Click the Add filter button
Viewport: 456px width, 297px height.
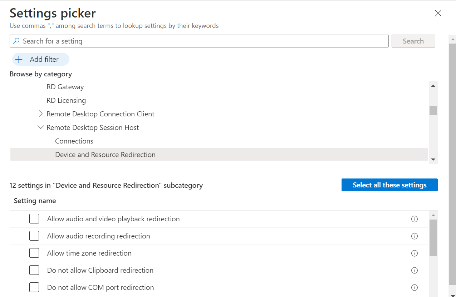[x=40, y=59]
